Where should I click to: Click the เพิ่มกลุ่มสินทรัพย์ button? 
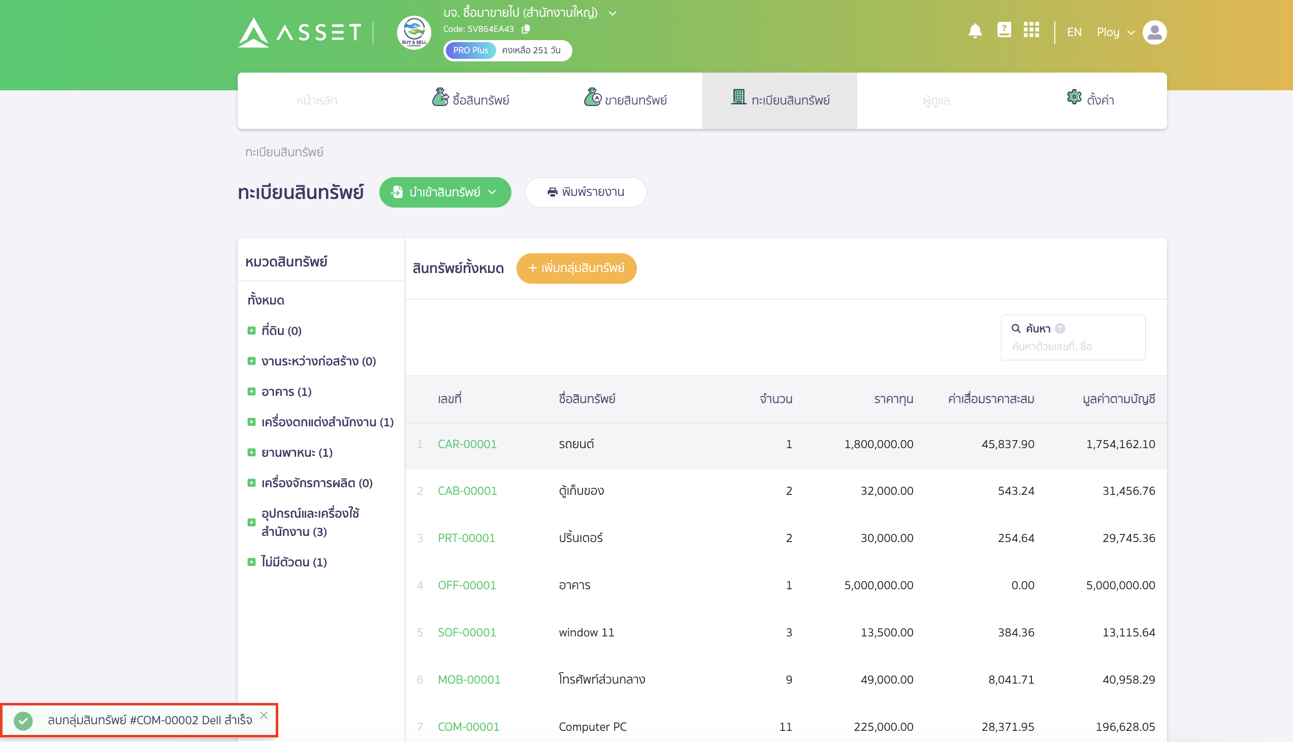[576, 268]
